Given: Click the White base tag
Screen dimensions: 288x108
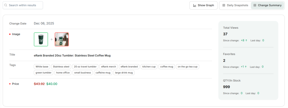Looking at the screenshot, I should (x=42, y=67).
